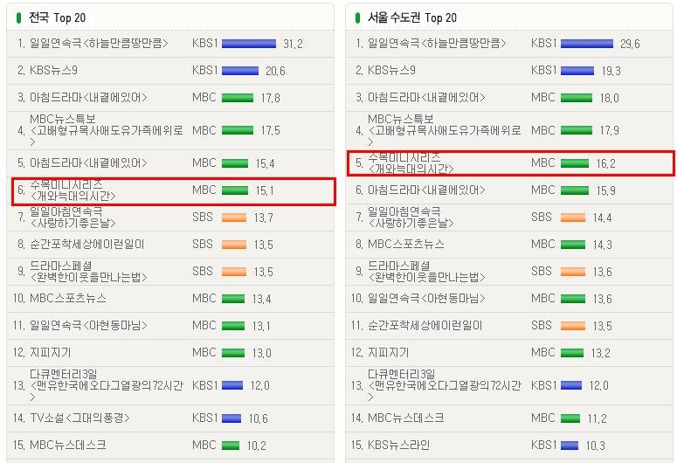Select 일일연속극<아현동마님> in the 전국 list
The height and width of the screenshot is (463, 677).
88,325
